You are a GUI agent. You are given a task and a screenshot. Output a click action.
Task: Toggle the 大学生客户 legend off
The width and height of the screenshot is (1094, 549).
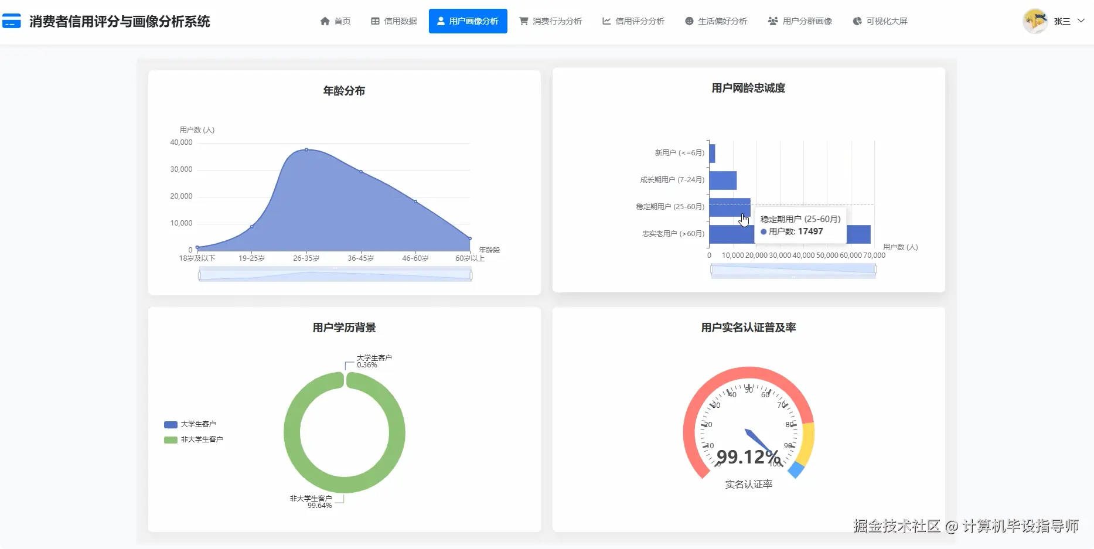coord(191,424)
